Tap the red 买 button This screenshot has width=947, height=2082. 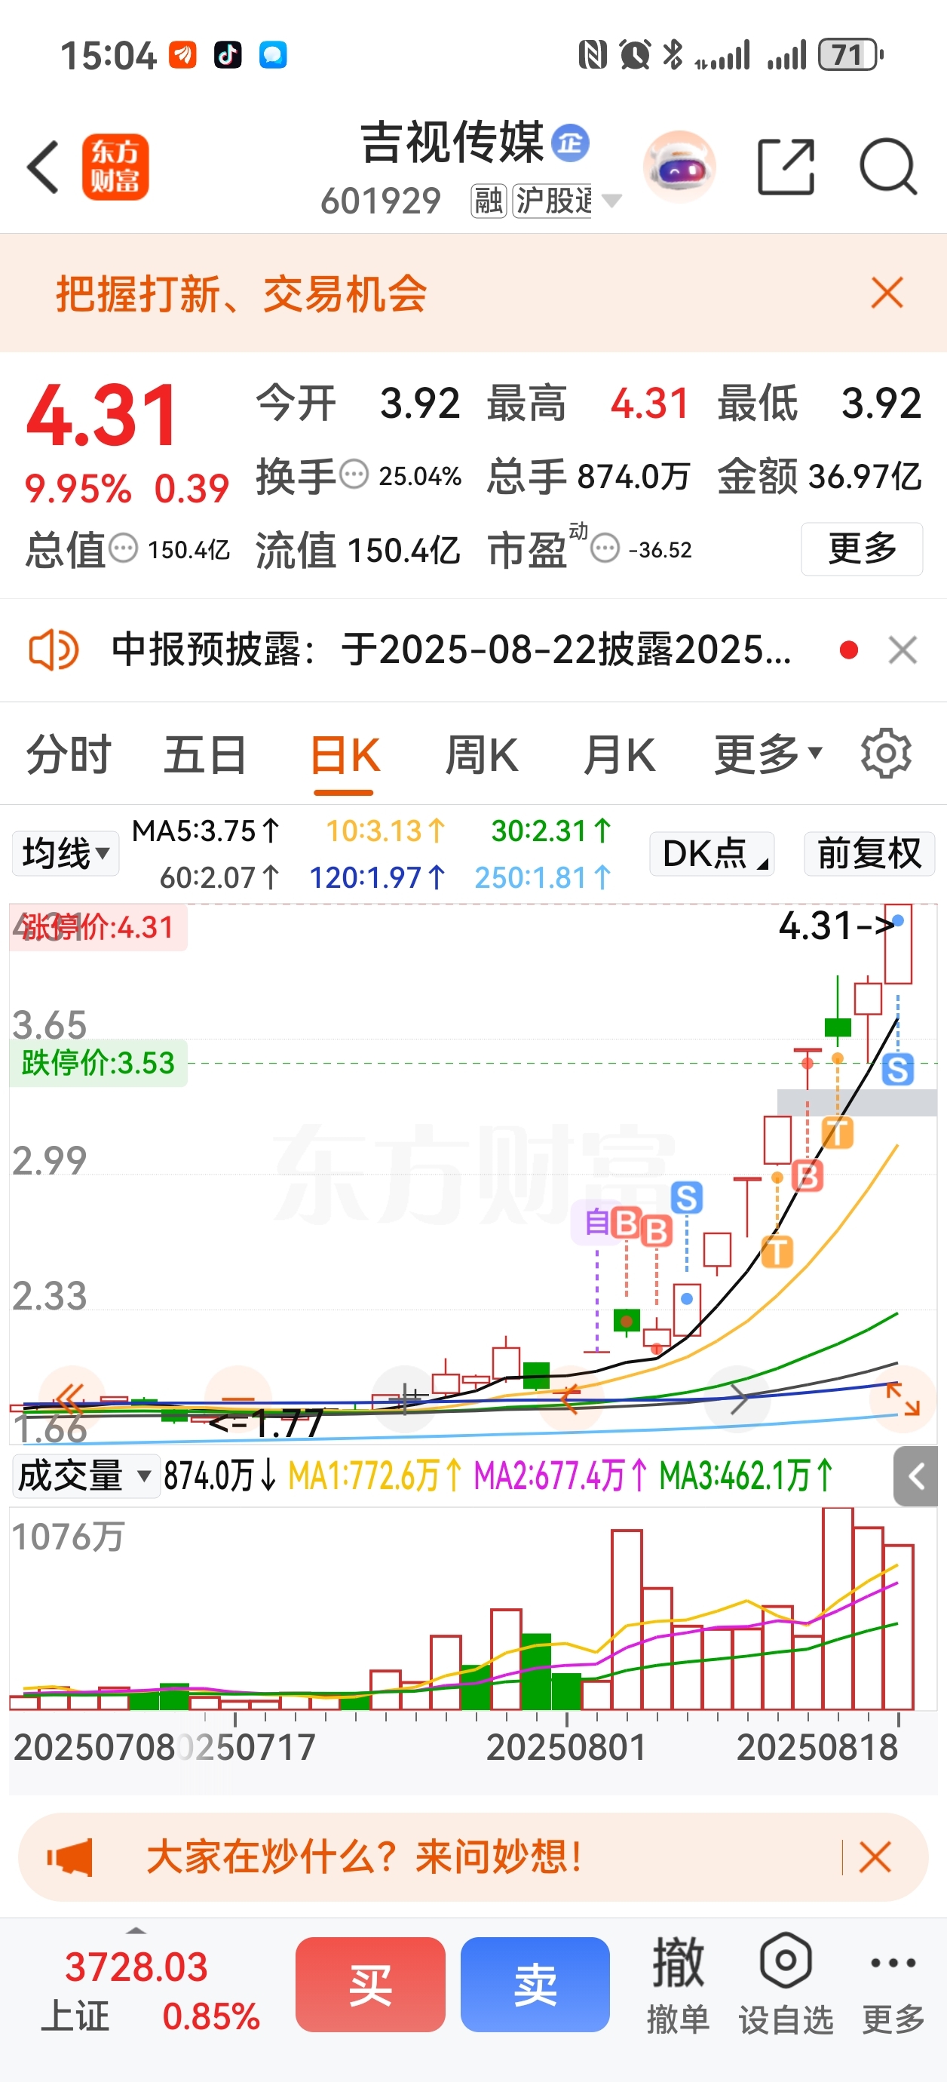coord(370,1984)
